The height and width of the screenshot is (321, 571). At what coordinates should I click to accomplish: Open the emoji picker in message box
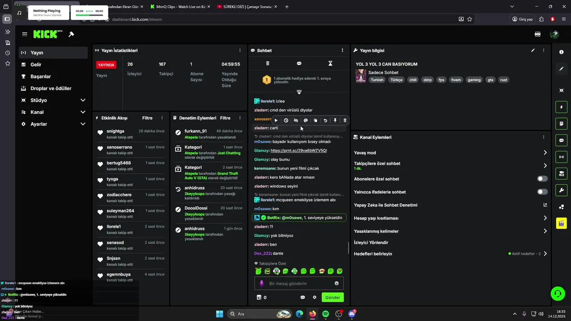pos(337,283)
